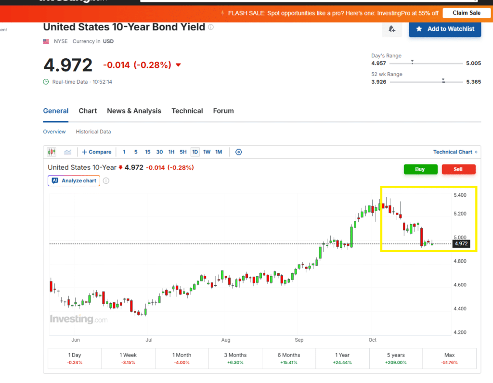Click the Claim Sale banner button

[x=466, y=13]
